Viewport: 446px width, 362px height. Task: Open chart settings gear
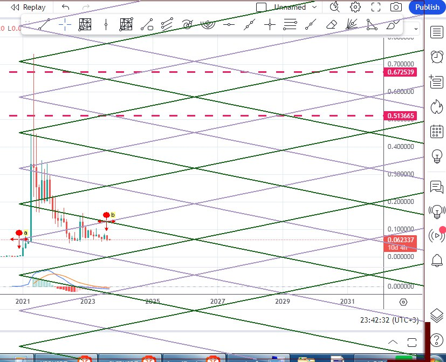pyautogui.click(x=355, y=7)
